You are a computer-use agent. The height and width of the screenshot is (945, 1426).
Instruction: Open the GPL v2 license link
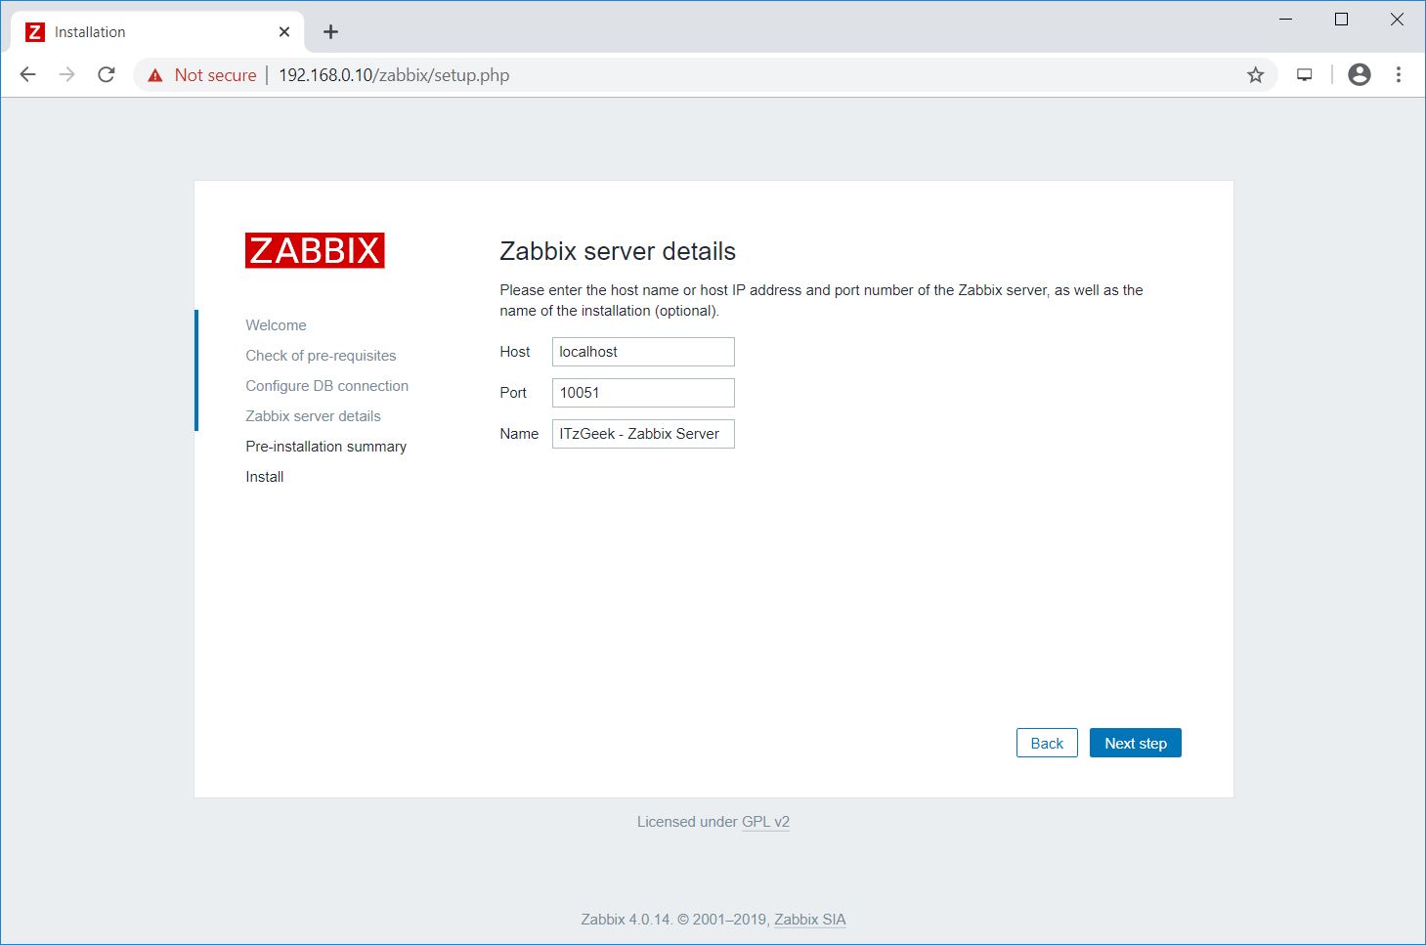coord(765,822)
